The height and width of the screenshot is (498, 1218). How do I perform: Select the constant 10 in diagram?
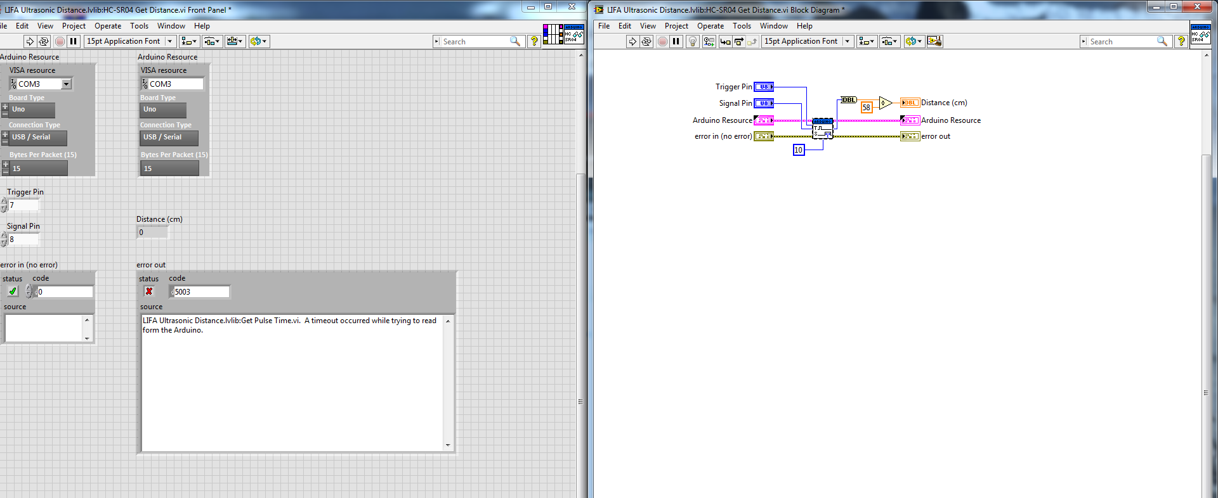coord(799,150)
